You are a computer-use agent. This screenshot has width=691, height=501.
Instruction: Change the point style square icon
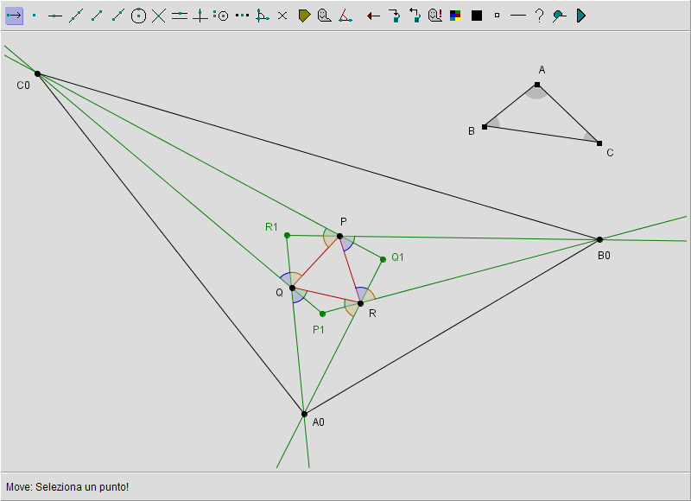coord(498,16)
